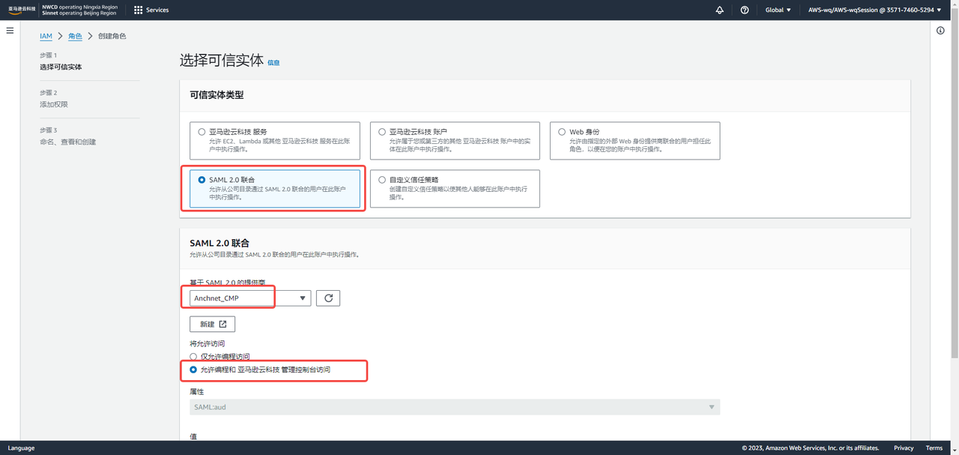Open the Language selector in footer
This screenshot has height=455, width=959.
click(21, 448)
